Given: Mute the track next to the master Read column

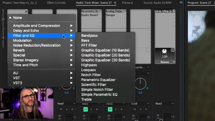Looking at the screenshot, I should 135,109.
